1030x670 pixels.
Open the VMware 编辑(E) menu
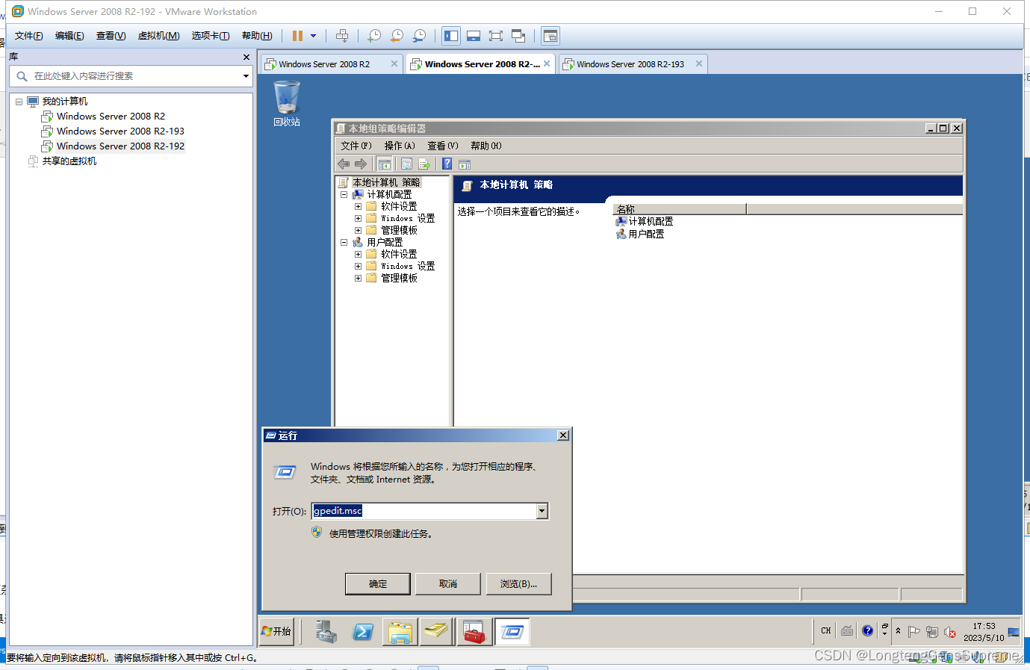coord(69,36)
